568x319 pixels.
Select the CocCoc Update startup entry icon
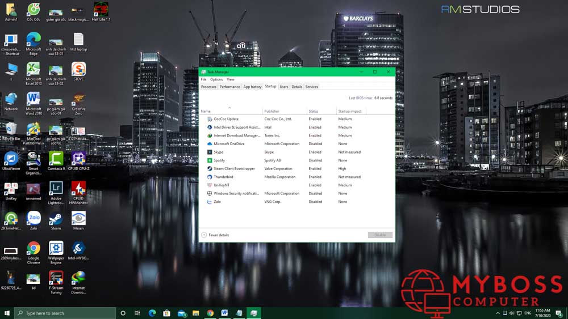(x=210, y=119)
